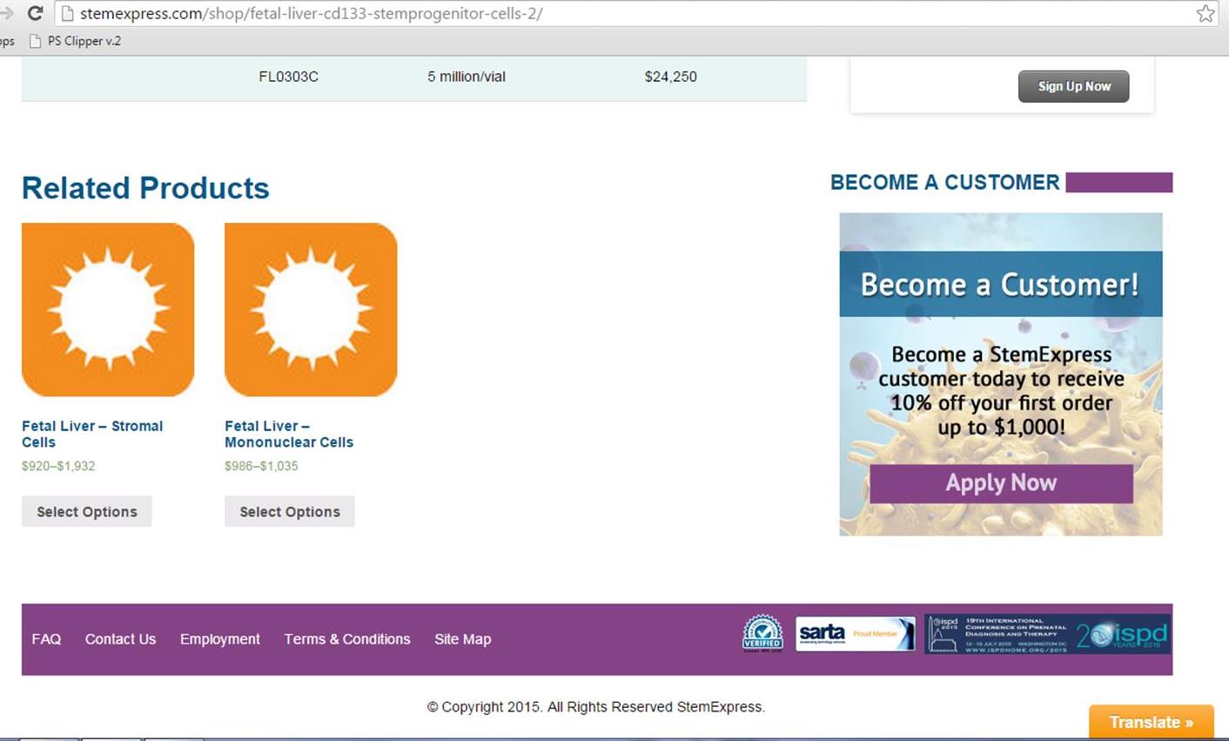Select Options for Mononuclear Cells
Image resolution: width=1229 pixels, height=741 pixels.
point(290,511)
